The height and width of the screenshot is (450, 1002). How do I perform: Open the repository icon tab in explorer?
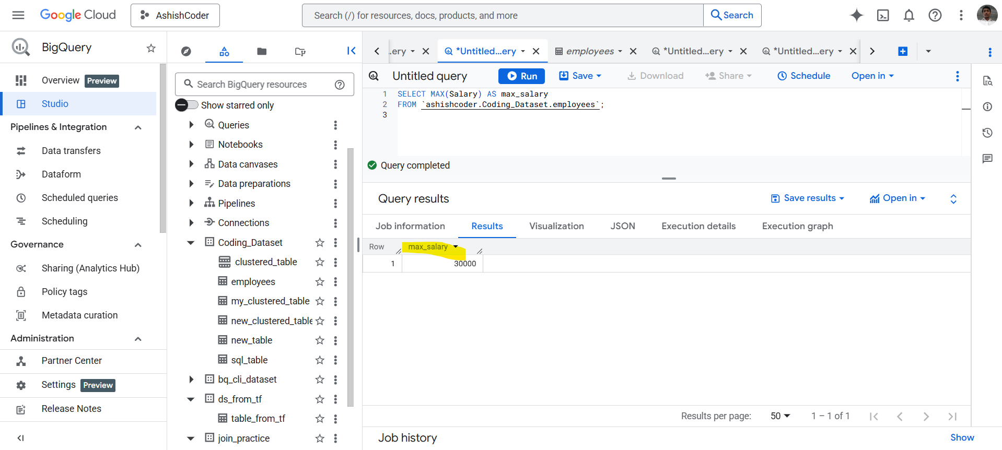point(300,51)
